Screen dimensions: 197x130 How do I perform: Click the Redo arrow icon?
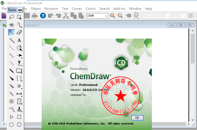point(58,16)
